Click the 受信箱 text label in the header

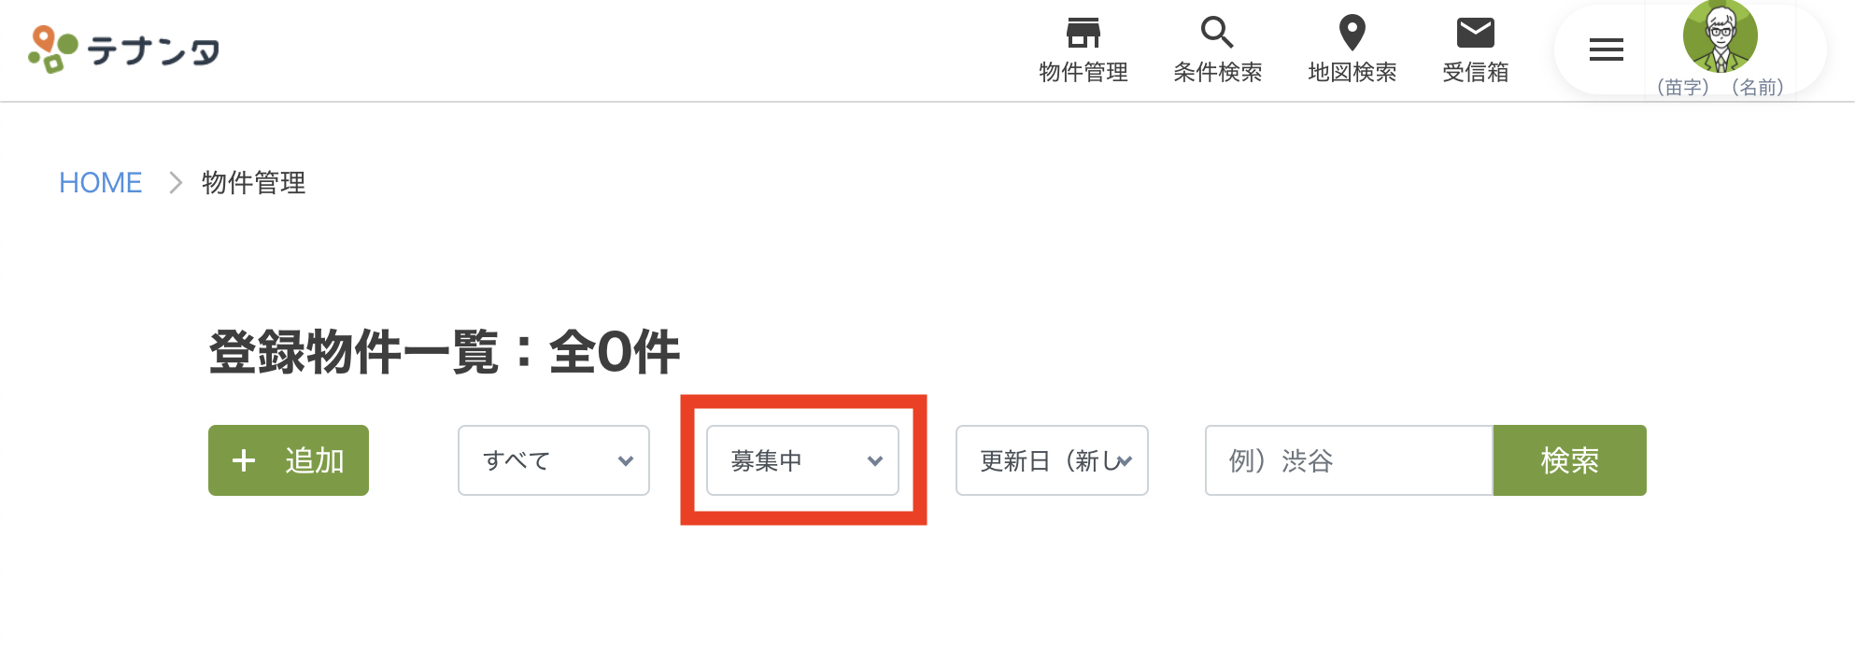click(1475, 72)
